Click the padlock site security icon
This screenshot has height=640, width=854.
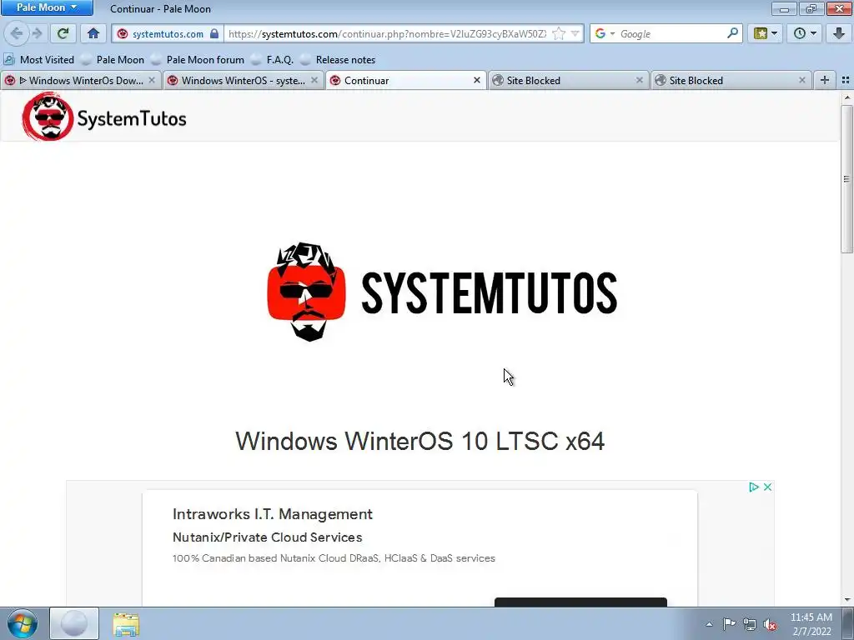click(214, 33)
